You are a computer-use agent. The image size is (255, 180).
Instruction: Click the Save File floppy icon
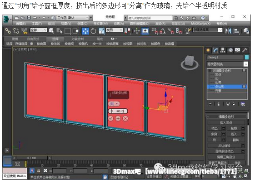29,18
